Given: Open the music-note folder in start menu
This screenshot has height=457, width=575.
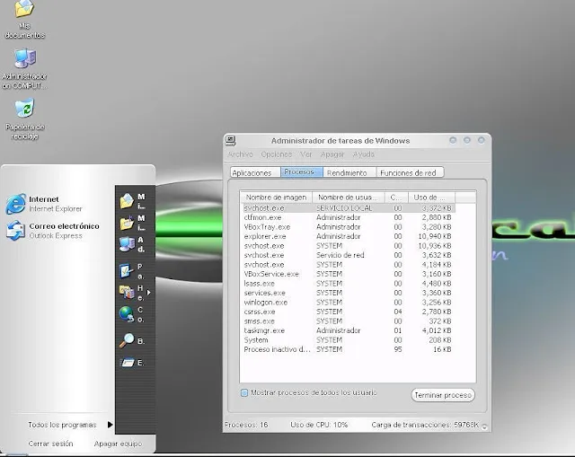Looking at the screenshot, I should click(127, 223).
